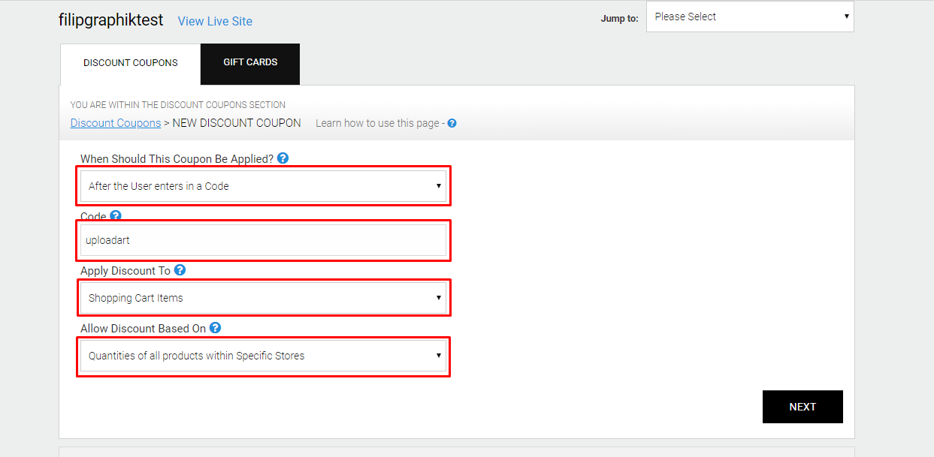This screenshot has width=934, height=457.
Task: Go back via Discount Coupons breadcrumb link
Action: 116,123
